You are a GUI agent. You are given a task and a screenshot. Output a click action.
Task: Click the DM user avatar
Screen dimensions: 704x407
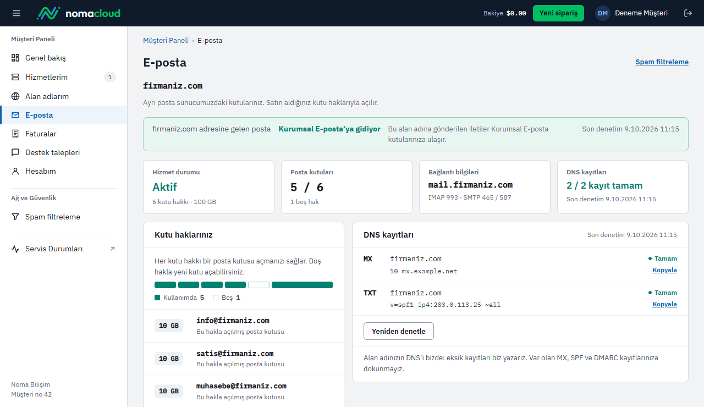coord(603,13)
